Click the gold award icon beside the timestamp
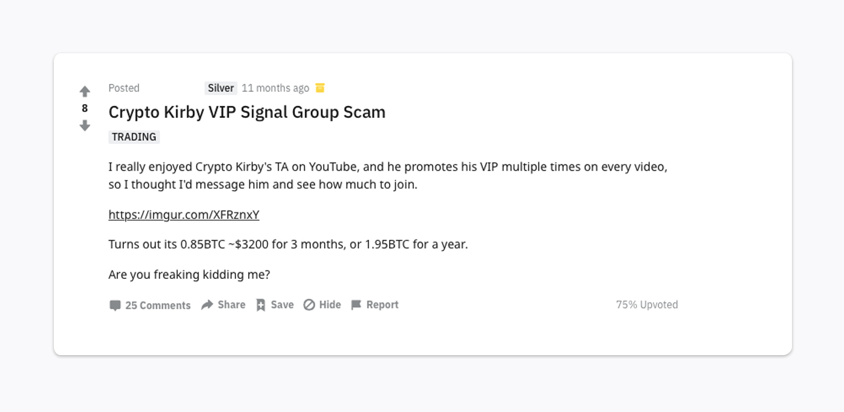This screenshot has width=844, height=412. pyautogui.click(x=320, y=88)
